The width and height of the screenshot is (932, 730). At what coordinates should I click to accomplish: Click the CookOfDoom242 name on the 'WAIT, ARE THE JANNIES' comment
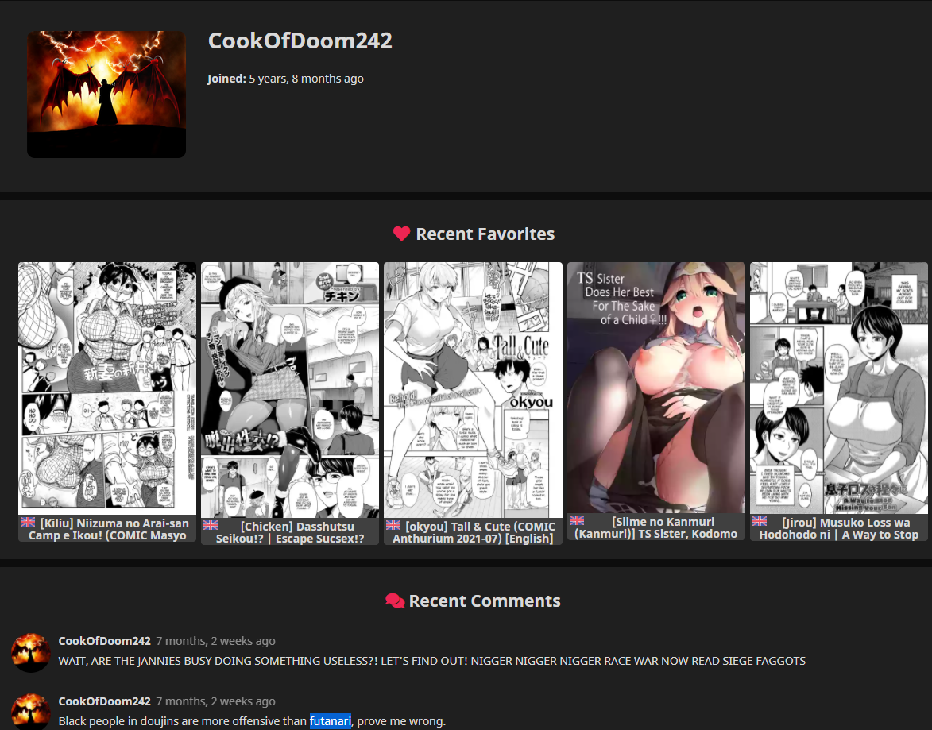tap(105, 641)
